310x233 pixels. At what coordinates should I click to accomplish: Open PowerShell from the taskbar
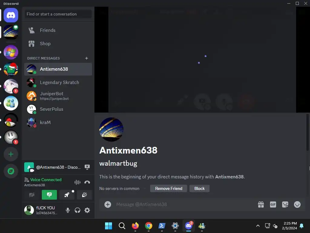pos(162,226)
